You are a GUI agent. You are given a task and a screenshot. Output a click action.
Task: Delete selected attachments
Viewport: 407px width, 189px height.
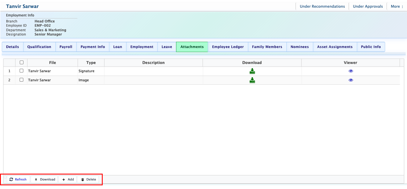coord(88,179)
